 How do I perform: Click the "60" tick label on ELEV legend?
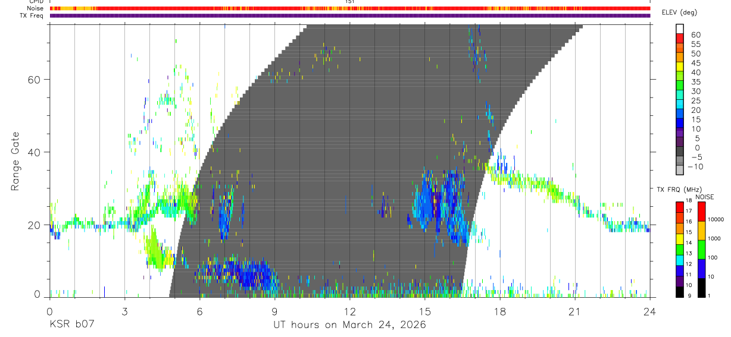point(695,35)
